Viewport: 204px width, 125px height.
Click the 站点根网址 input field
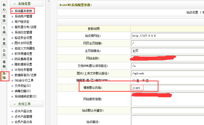(168, 36)
